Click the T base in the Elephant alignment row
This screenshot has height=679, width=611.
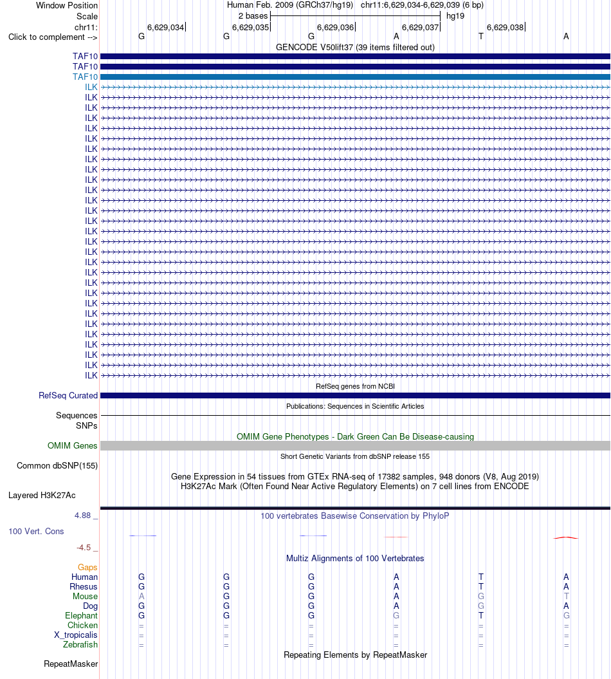pos(480,616)
